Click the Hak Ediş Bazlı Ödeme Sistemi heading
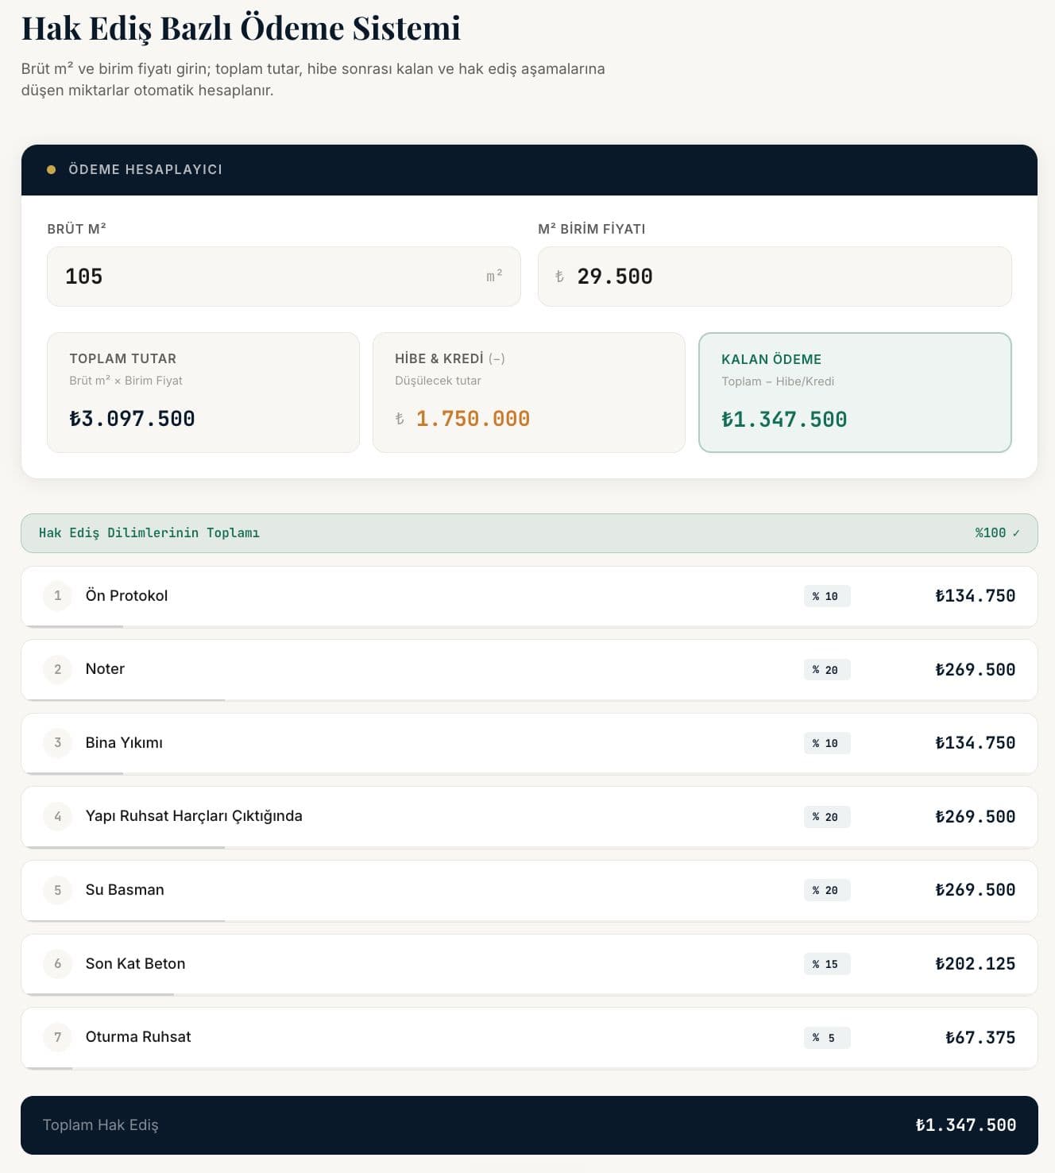The width and height of the screenshot is (1055, 1173). pyautogui.click(x=241, y=28)
